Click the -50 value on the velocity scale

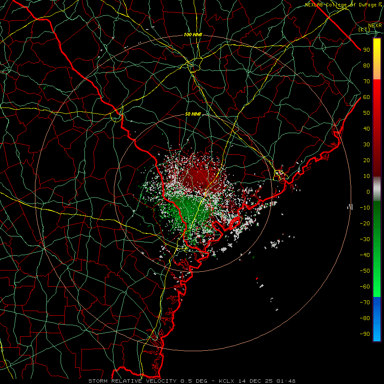click(365, 271)
